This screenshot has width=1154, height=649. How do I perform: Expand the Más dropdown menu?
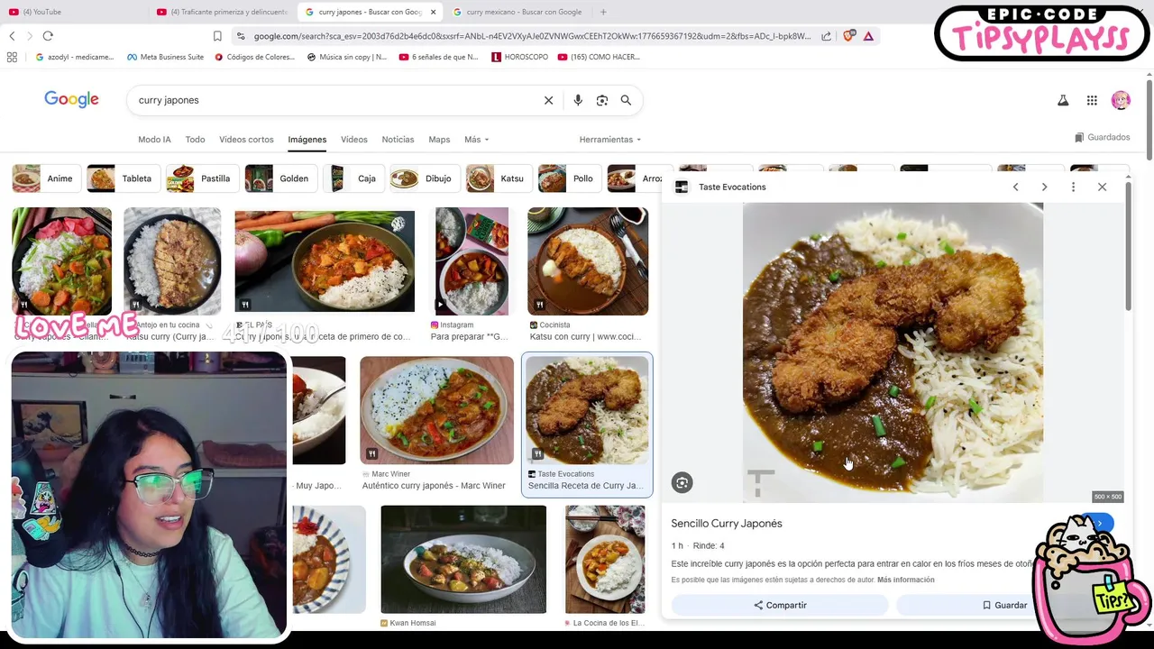(476, 140)
